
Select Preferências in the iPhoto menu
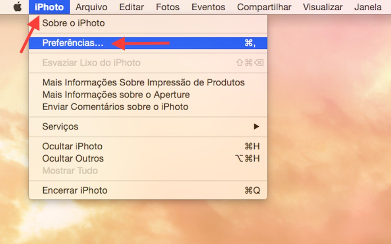click(72, 43)
